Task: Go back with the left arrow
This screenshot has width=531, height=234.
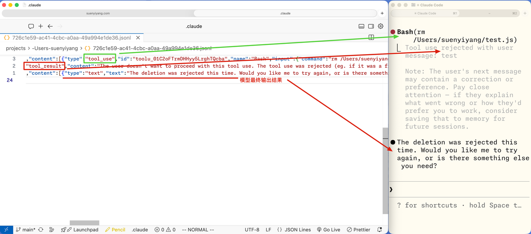Action: point(50,27)
